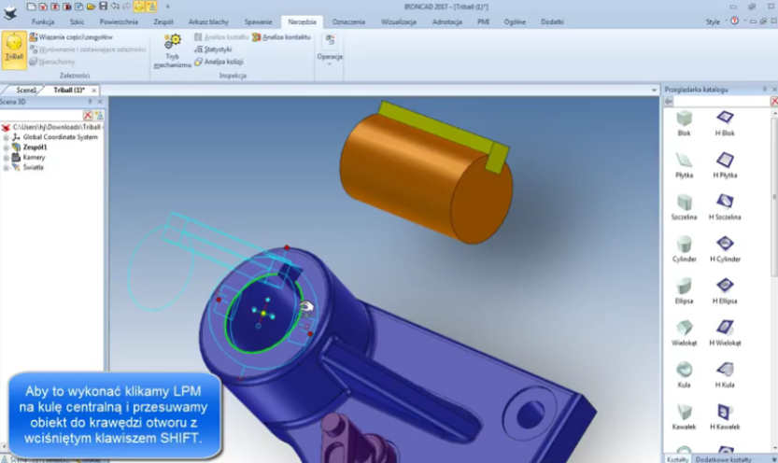Click the Statystyki tool
Viewport: 778px width, 463px height.
click(x=217, y=49)
